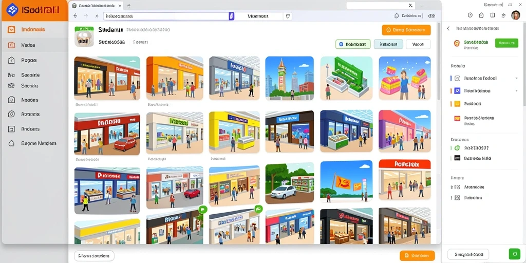This screenshot has height=263, width=526.
Task: Stop loading with the X beside navigation arrows
Action: click(97, 16)
